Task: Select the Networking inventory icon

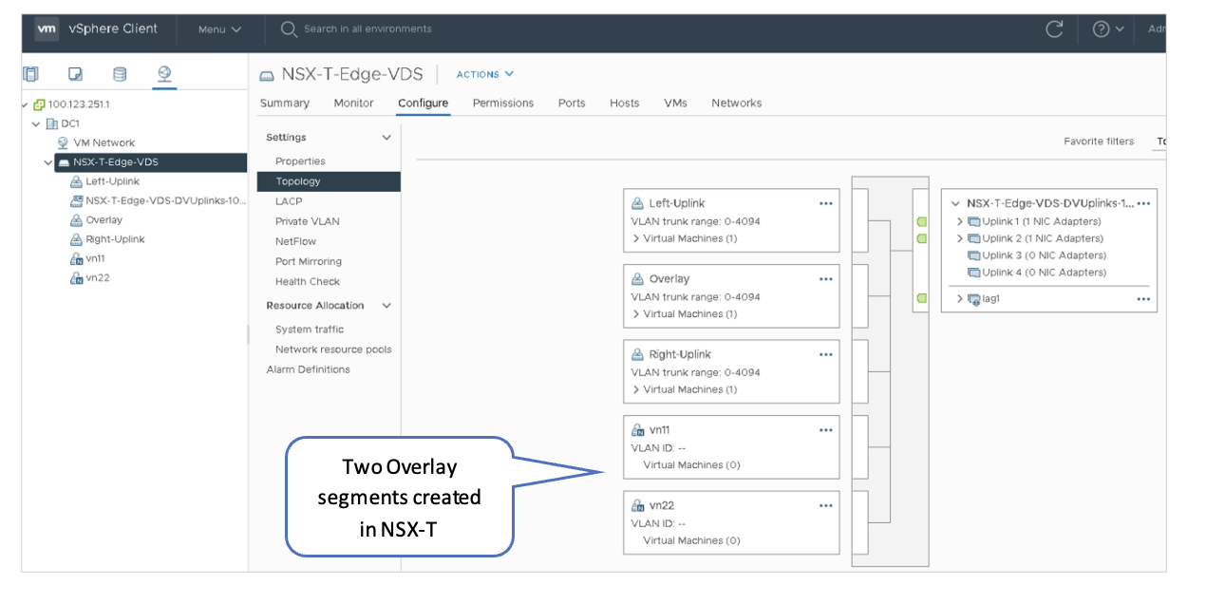Action: tap(163, 74)
